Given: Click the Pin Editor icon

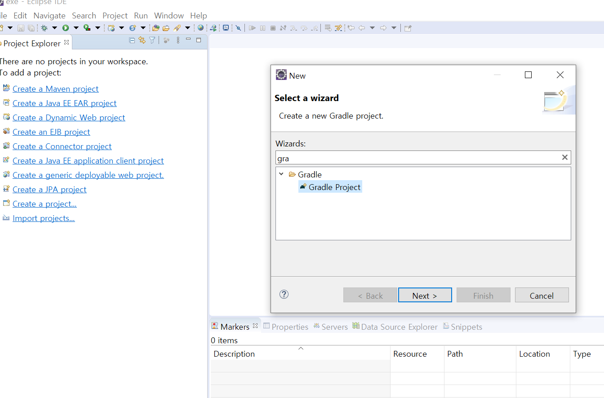Looking at the screenshot, I should 408,28.
